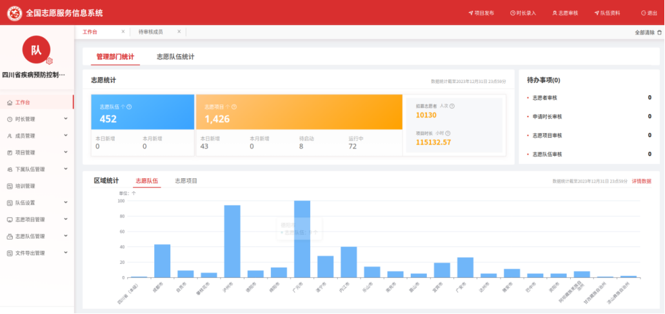Select the 管理部门统计 tab
This screenshot has width=665, height=314.
point(115,57)
